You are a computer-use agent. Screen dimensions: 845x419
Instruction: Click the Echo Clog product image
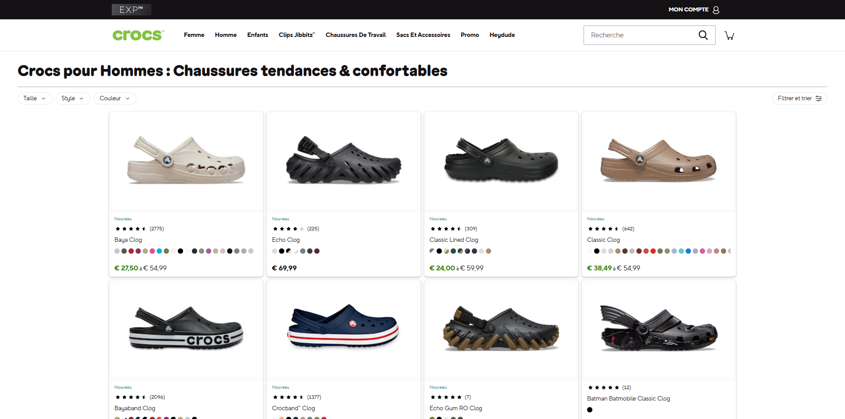344,162
